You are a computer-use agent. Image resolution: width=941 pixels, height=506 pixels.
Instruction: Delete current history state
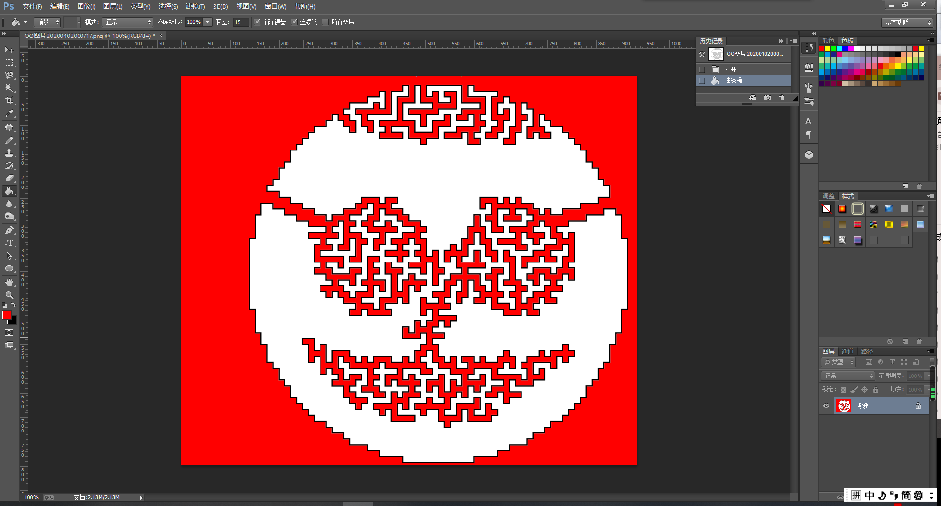tap(781, 98)
